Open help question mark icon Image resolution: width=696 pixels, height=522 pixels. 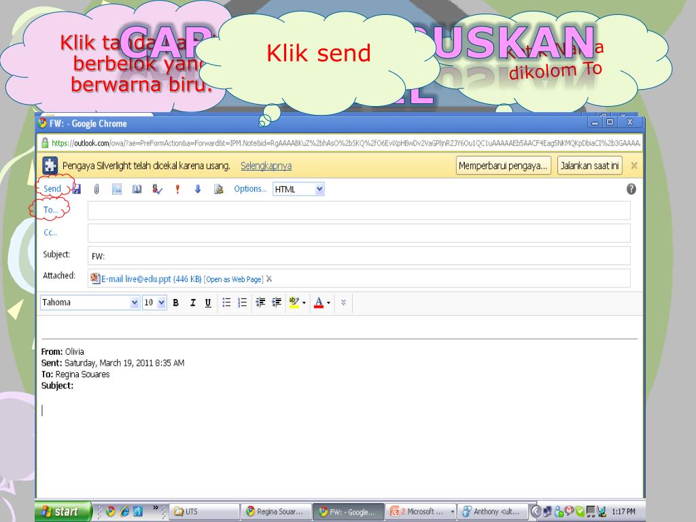pos(631,189)
